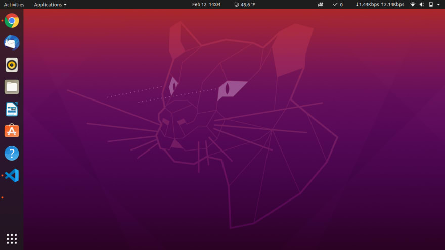Show all applications grid
The height and width of the screenshot is (250, 445).
pyautogui.click(x=12, y=239)
